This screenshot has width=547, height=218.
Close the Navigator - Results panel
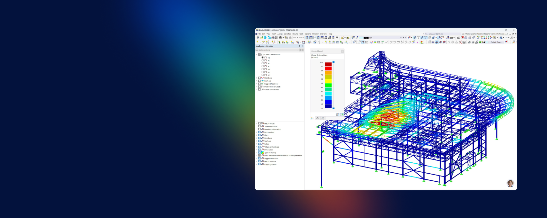pyautogui.click(x=303, y=46)
